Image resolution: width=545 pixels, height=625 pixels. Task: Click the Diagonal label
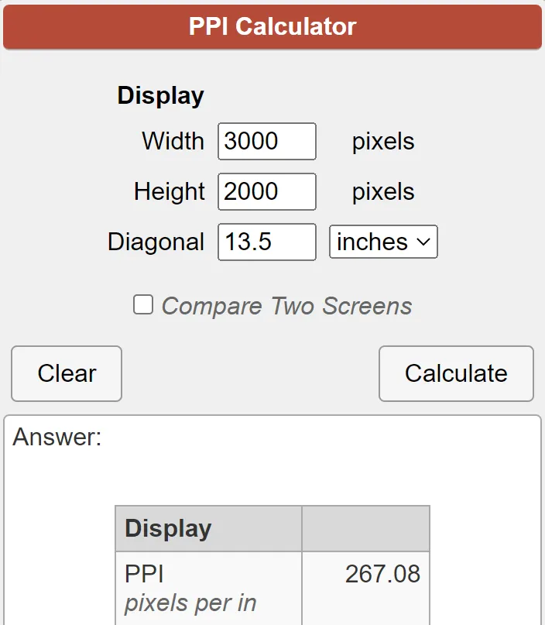coord(156,242)
